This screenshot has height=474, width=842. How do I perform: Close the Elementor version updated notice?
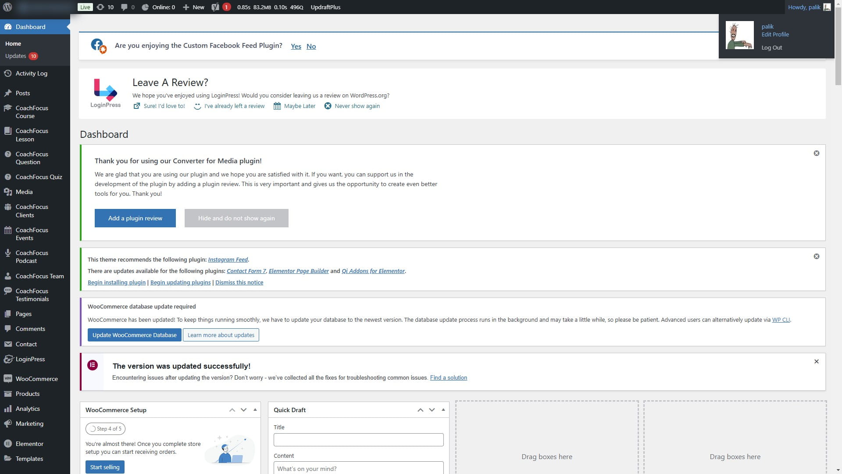[x=816, y=362]
